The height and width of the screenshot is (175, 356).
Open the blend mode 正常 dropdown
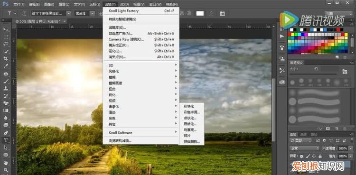304,148
